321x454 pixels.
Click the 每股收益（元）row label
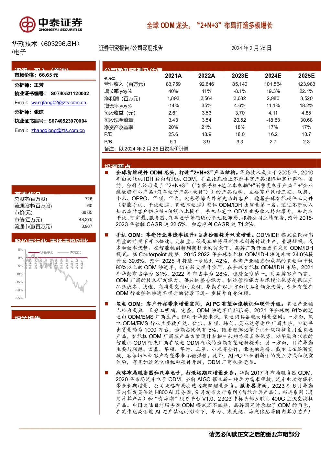[120, 113]
